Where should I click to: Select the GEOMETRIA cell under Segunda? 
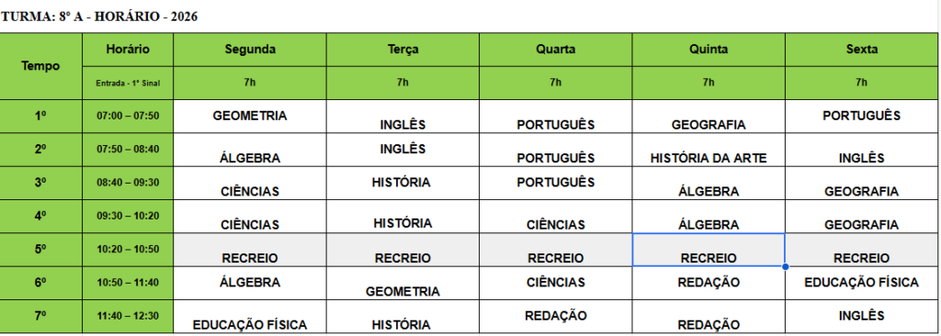(250, 117)
